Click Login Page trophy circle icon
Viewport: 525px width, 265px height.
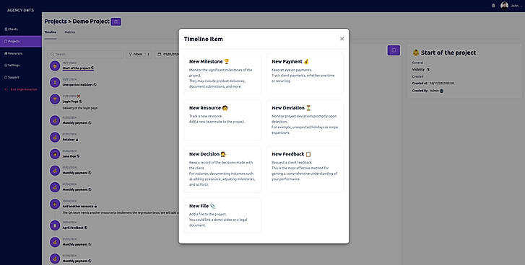point(55,99)
